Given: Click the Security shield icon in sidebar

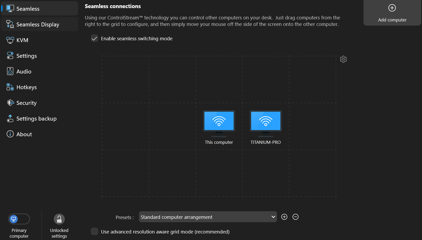Looking at the screenshot, I should 10,103.
